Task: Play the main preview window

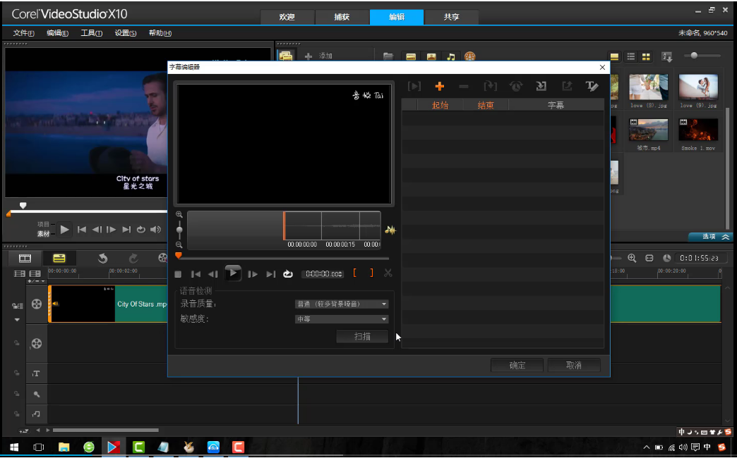Action: [65, 230]
